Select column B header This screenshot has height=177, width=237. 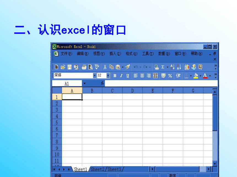point(92,91)
